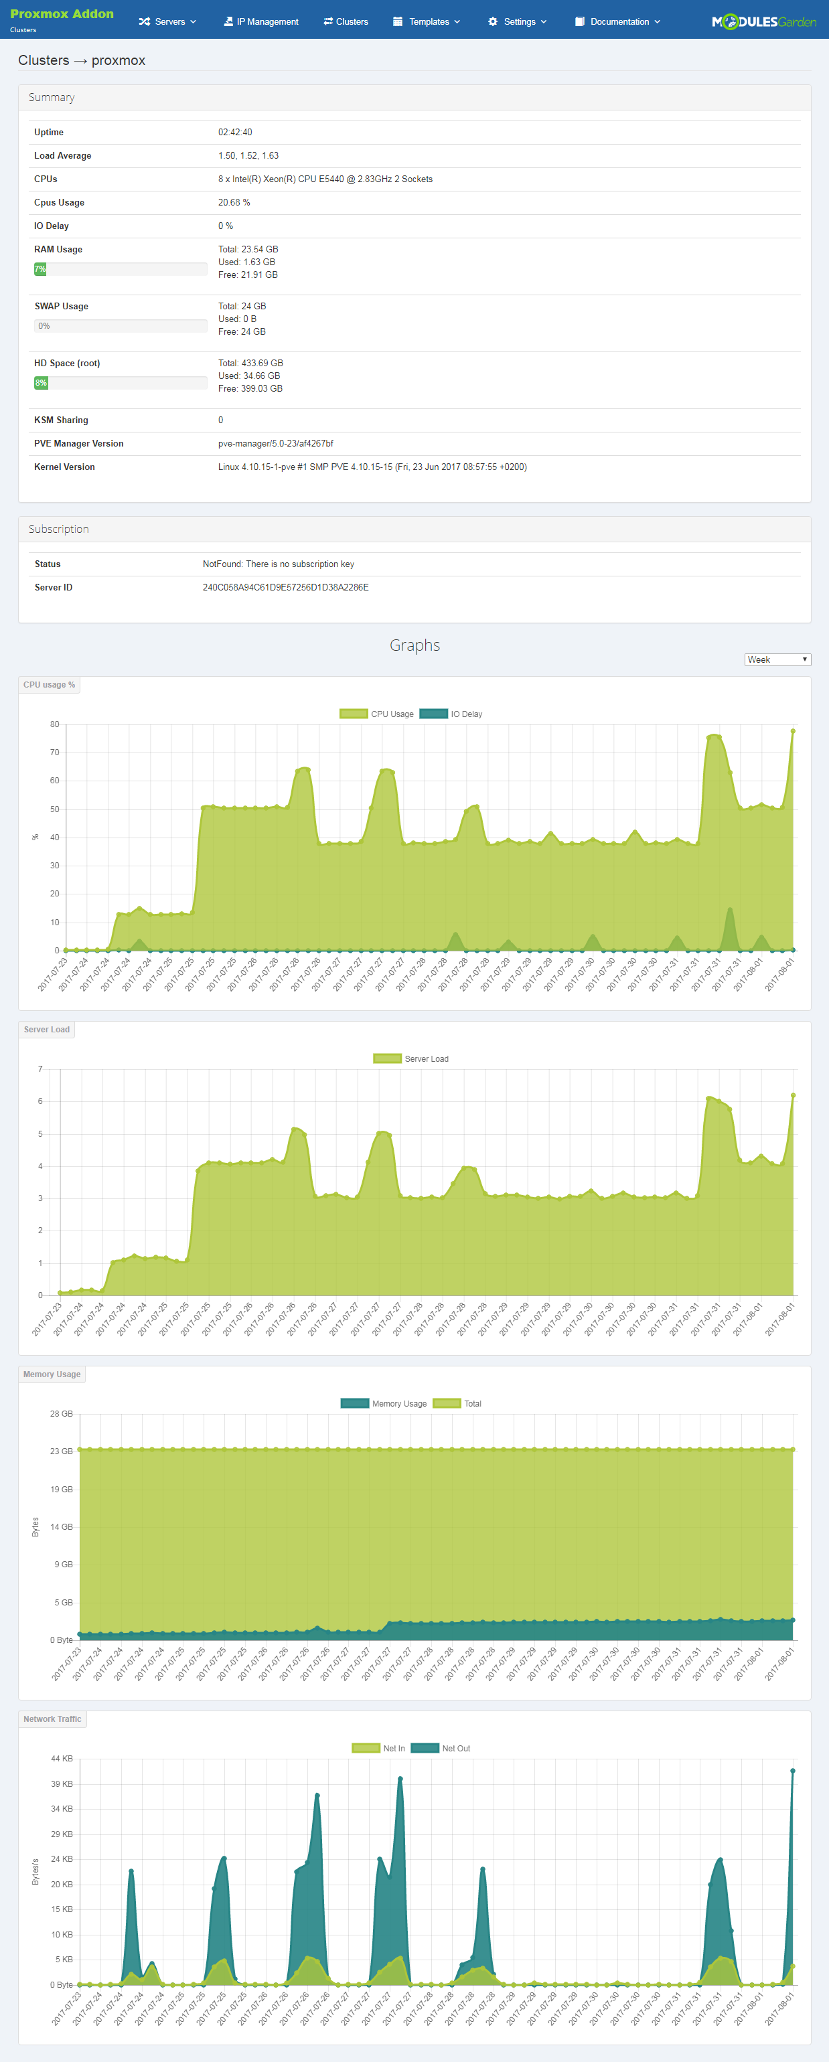Open the ModulesGarden logo link
829x2062 pixels.
click(x=764, y=21)
